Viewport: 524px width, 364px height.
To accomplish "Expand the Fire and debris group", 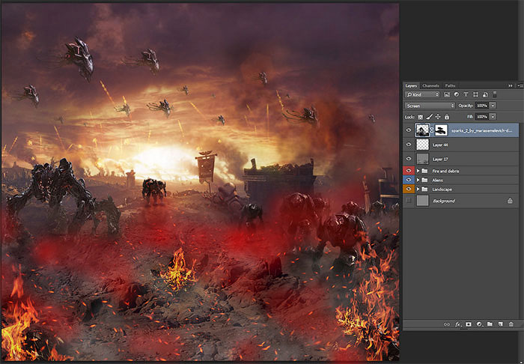I will [418, 171].
